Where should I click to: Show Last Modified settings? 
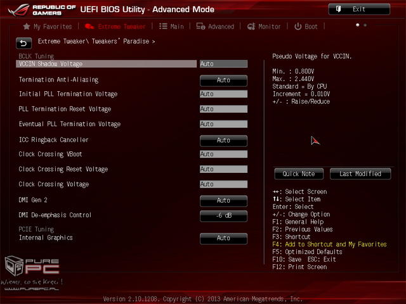tap(360, 174)
